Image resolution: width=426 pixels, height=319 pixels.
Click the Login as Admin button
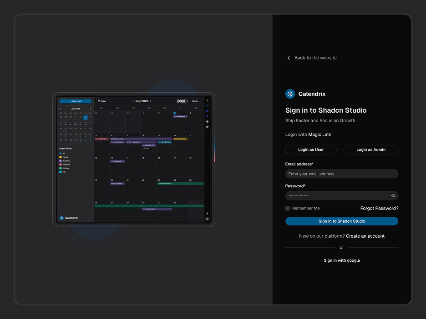pos(371,150)
